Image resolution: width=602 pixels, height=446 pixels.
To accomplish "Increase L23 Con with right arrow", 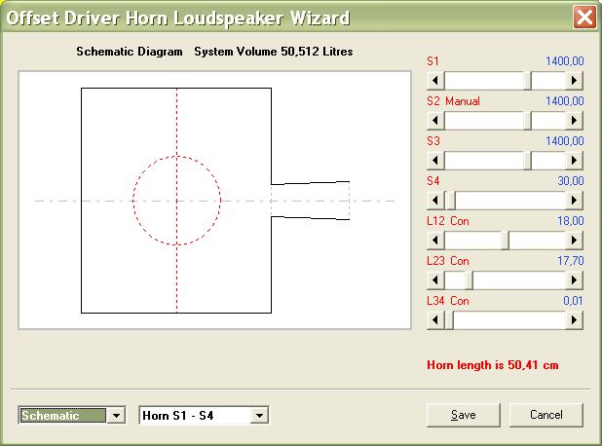I will (x=575, y=280).
